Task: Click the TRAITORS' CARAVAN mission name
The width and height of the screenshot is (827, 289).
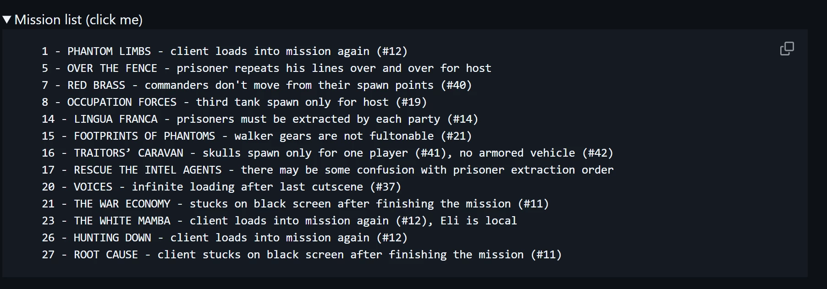Action: 128,153
